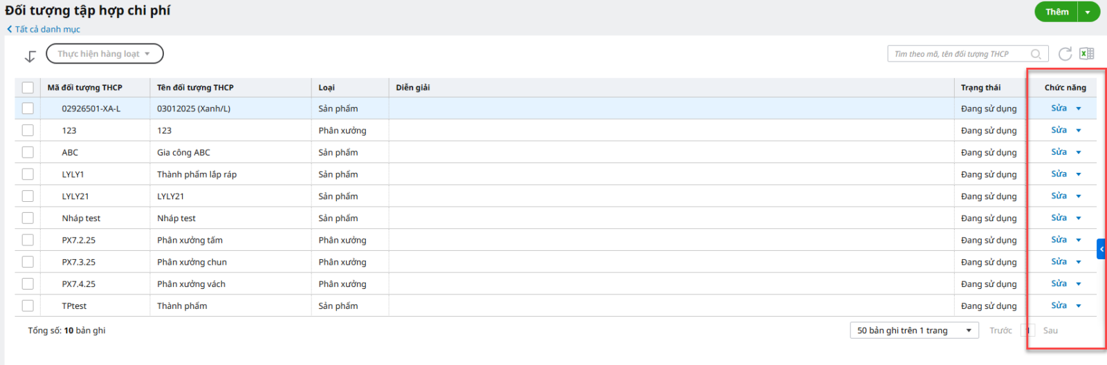Open arrow menu beside Sửa for ABC row

[x=1079, y=153]
